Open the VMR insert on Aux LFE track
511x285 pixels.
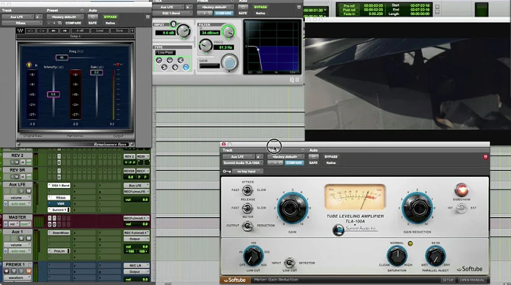[x=59, y=204]
